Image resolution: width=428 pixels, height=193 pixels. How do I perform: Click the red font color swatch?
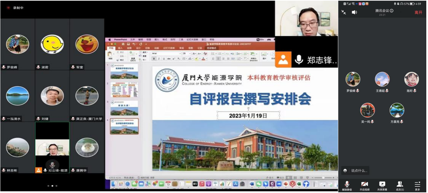(203, 59)
